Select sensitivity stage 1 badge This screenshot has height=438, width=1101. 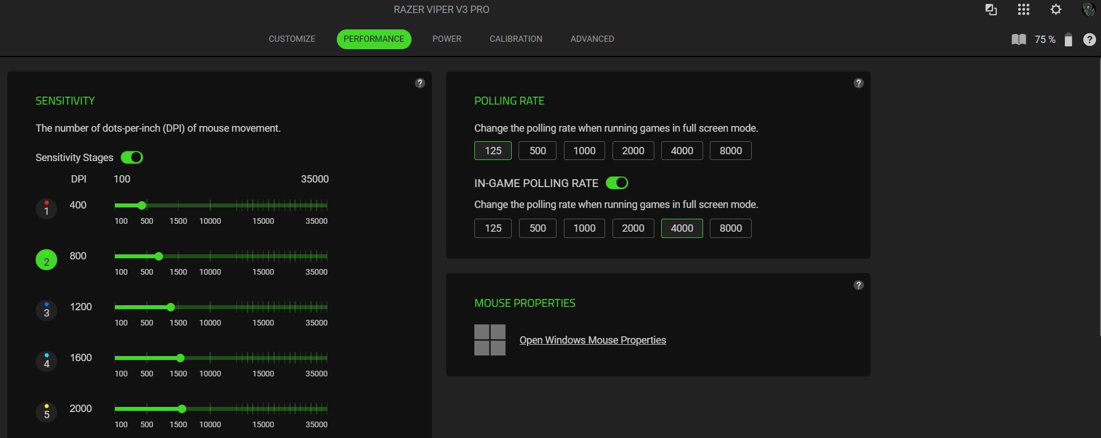(x=46, y=209)
